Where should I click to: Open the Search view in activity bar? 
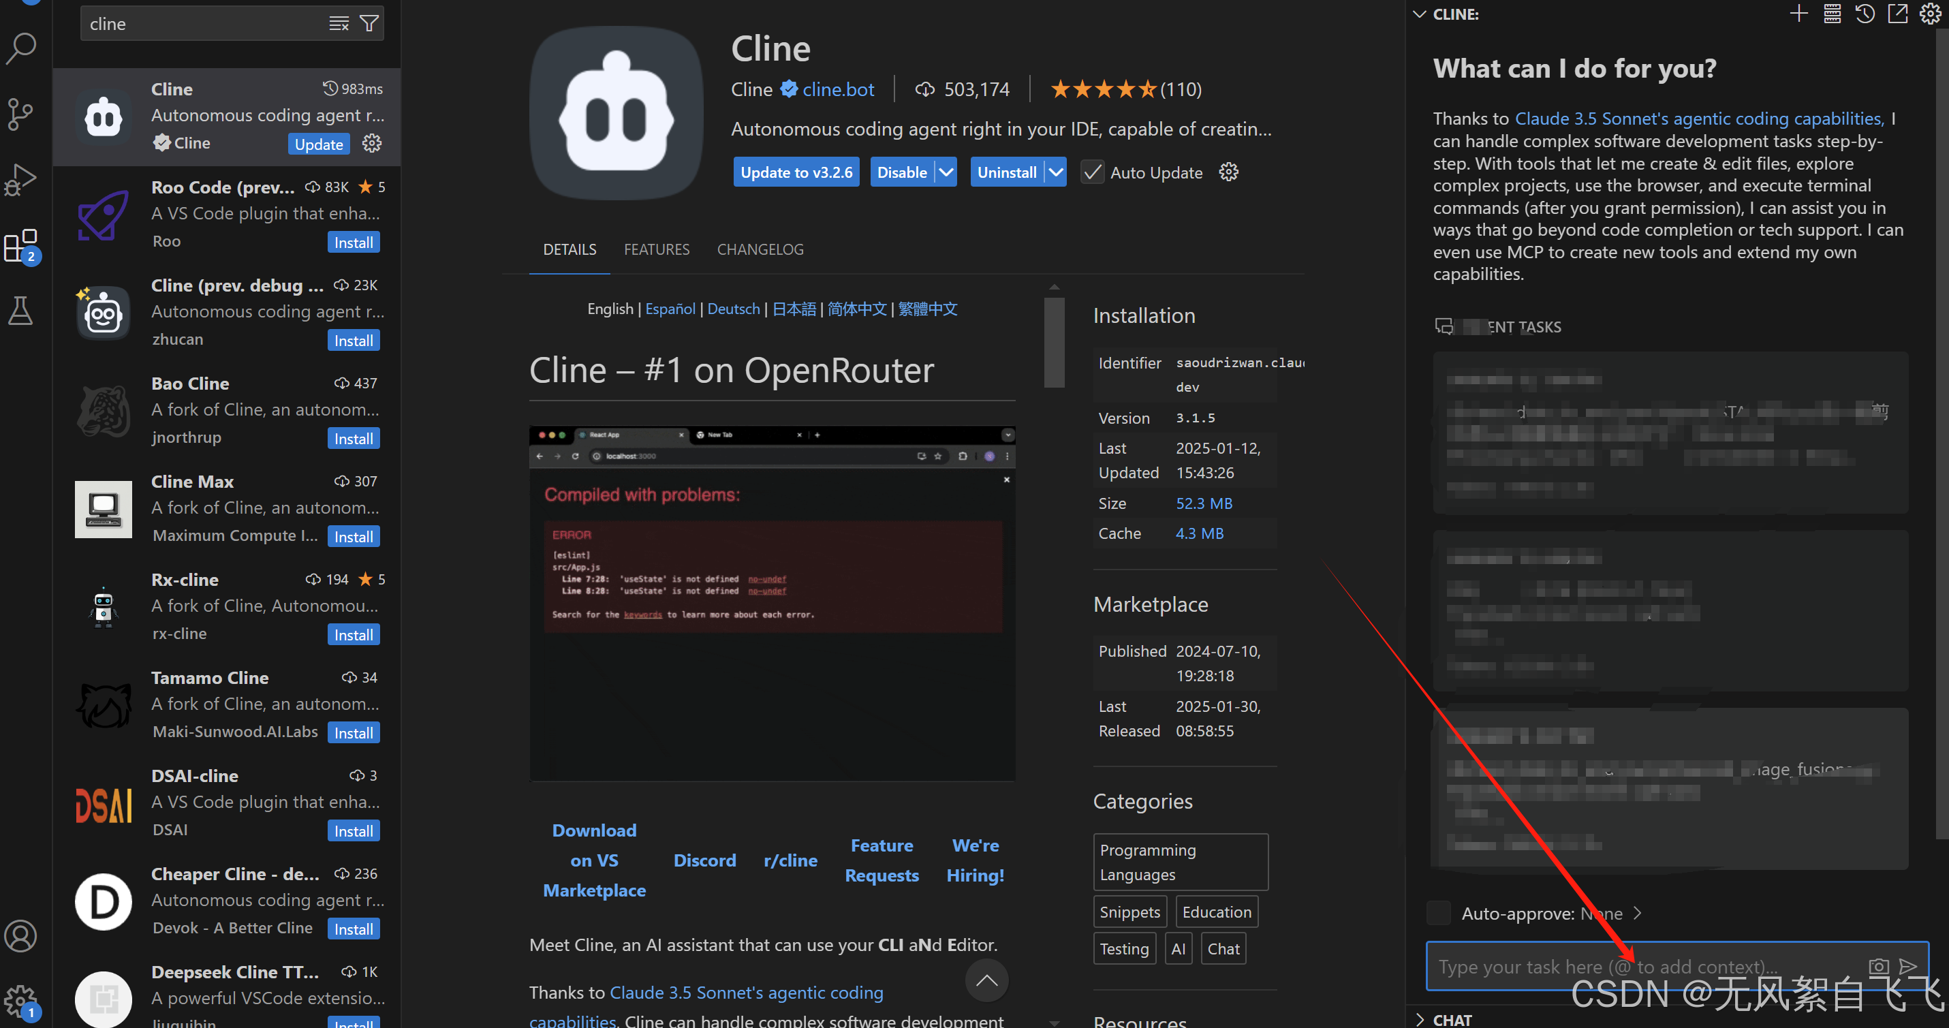[x=21, y=48]
